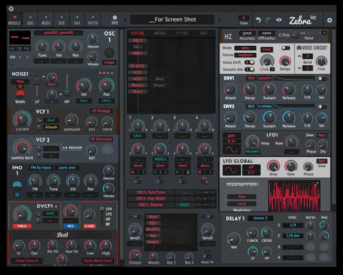The image size is (343, 275).
Task: Open HZ Mode poly dropdown
Action: point(245,48)
